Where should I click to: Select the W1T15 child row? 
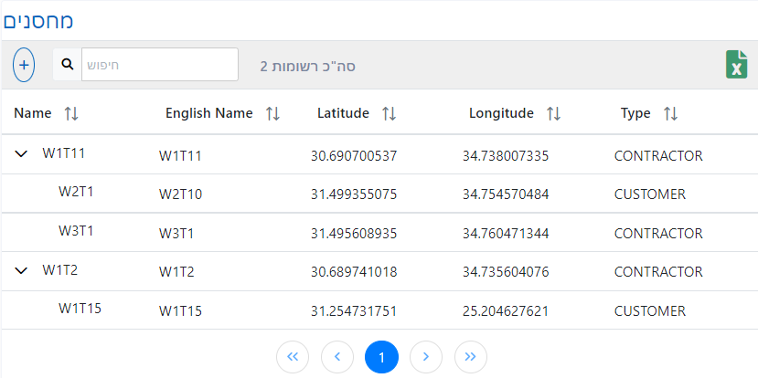click(x=80, y=309)
